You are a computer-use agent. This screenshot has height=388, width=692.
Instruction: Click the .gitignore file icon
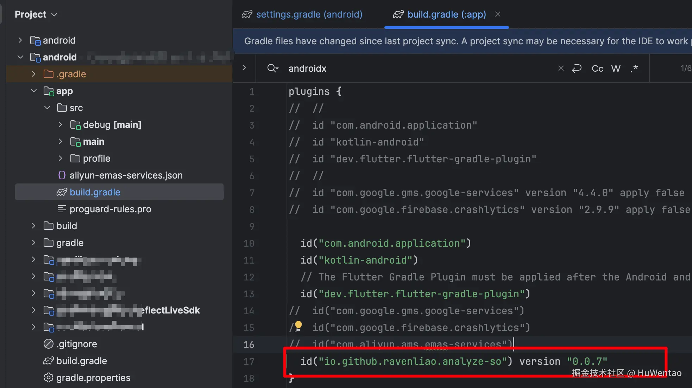coord(48,344)
